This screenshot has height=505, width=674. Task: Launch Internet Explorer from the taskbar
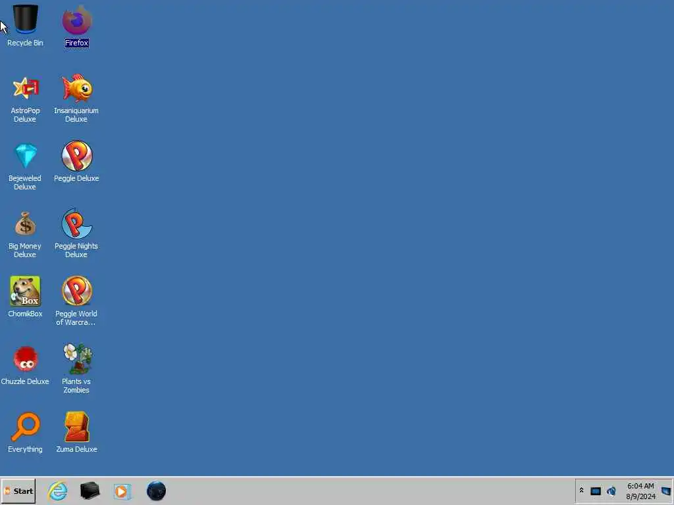pyautogui.click(x=58, y=491)
